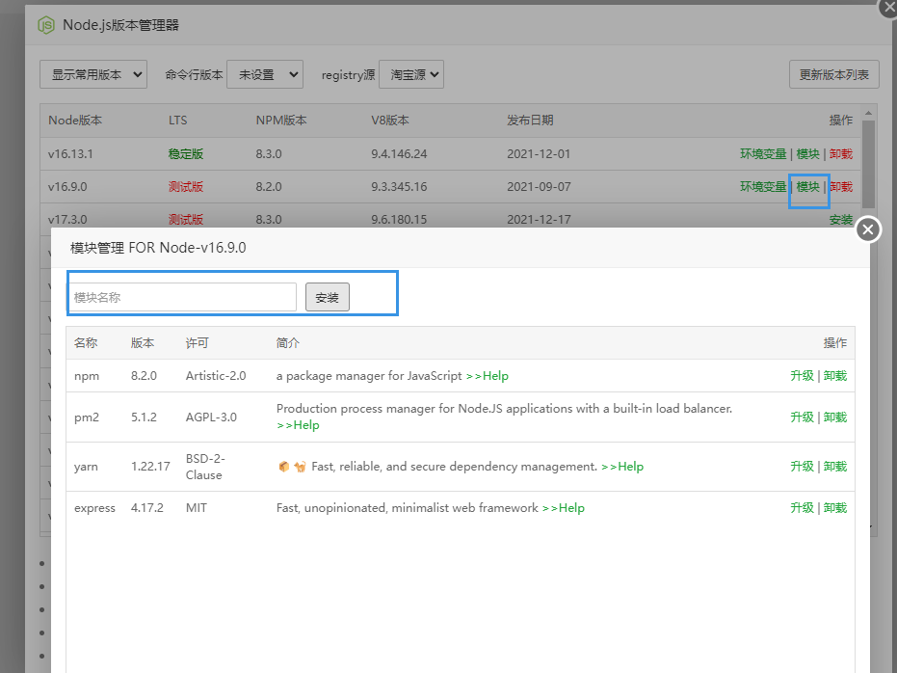897x673 pixels.
Task: Close the module management dialog
Action: [x=868, y=229]
